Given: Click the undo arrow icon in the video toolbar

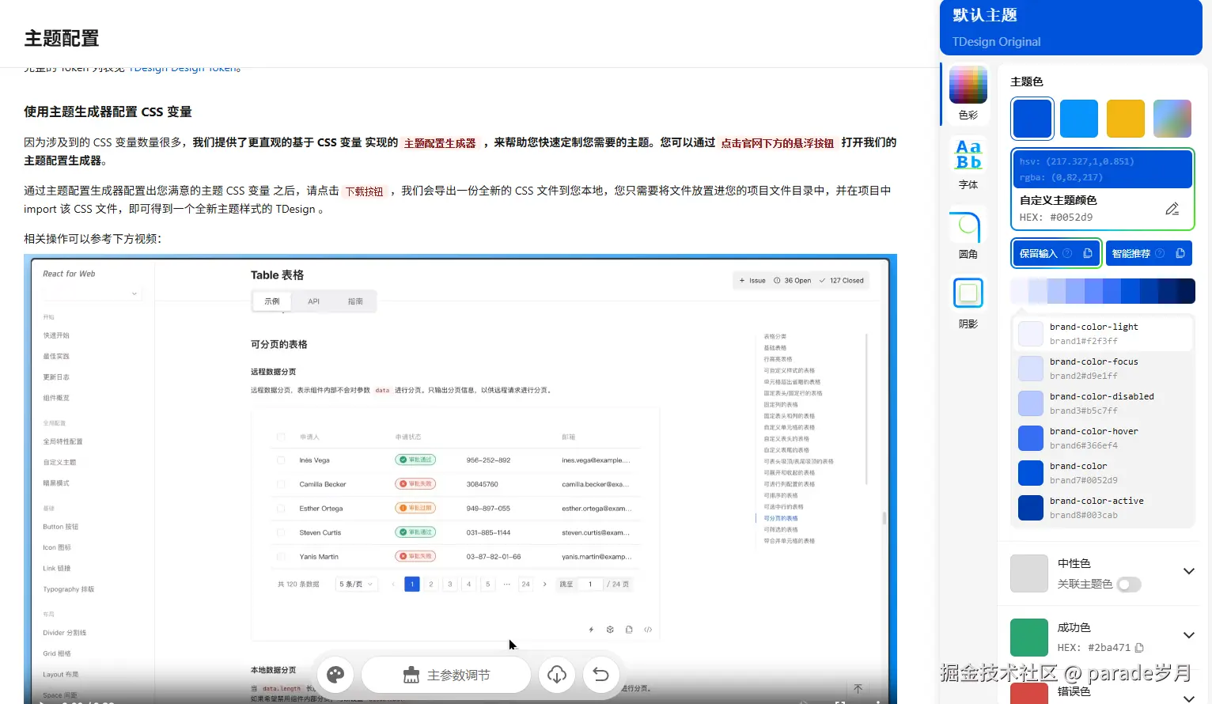Looking at the screenshot, I should pos(601,674).
